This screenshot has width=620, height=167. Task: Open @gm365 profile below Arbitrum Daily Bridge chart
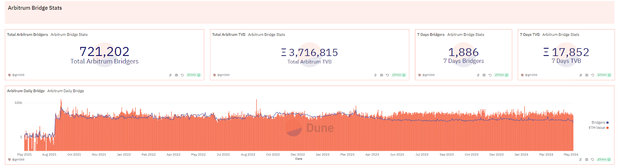(x=18, y=159)
